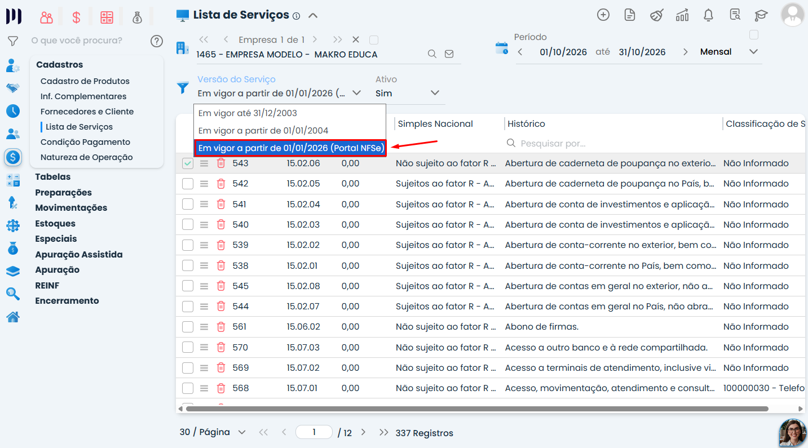Collapse the Lista de Serviços header chevron
Image resolution: width=808 pixels, height=448 pixels.
pyautogui.click(x=313, y=15)
